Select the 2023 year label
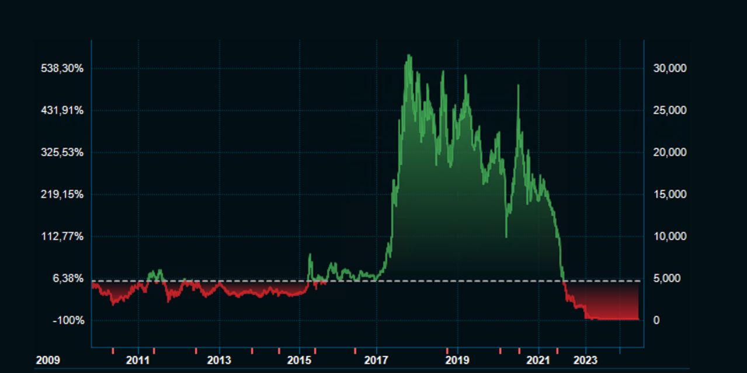The image size is (747, 373). (585, 360)
